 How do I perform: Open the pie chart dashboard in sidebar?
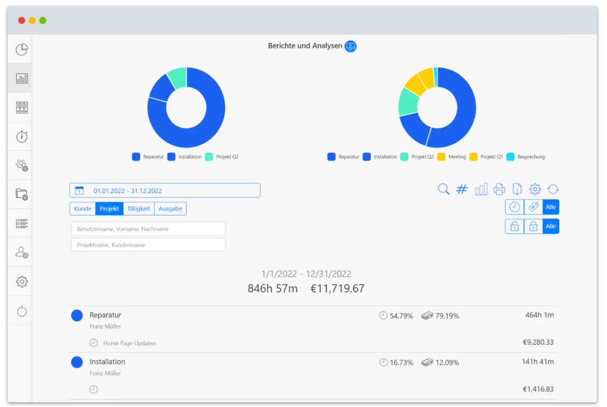coord(21,50)
